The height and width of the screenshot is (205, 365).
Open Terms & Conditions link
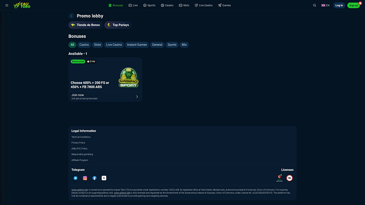coord(81,137)
